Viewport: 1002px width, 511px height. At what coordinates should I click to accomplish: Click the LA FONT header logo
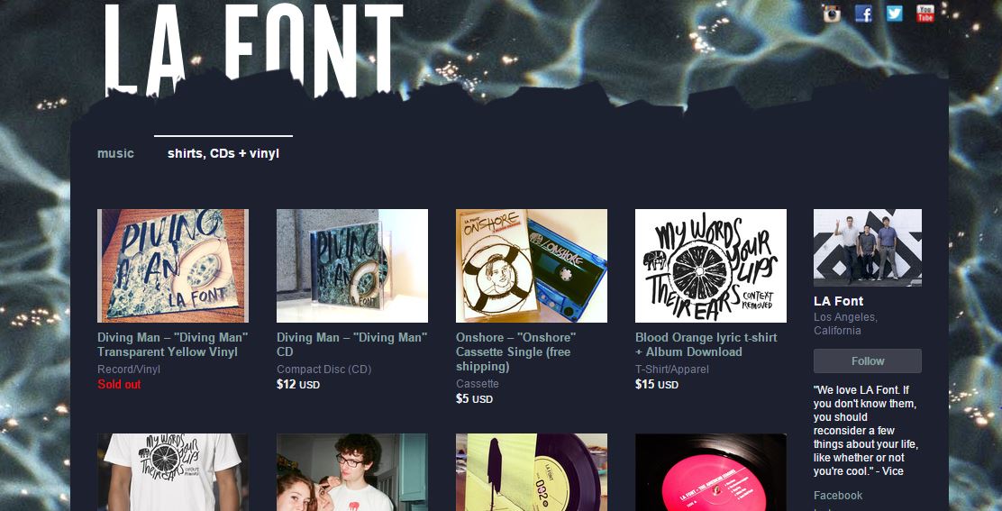pos(254,49)
